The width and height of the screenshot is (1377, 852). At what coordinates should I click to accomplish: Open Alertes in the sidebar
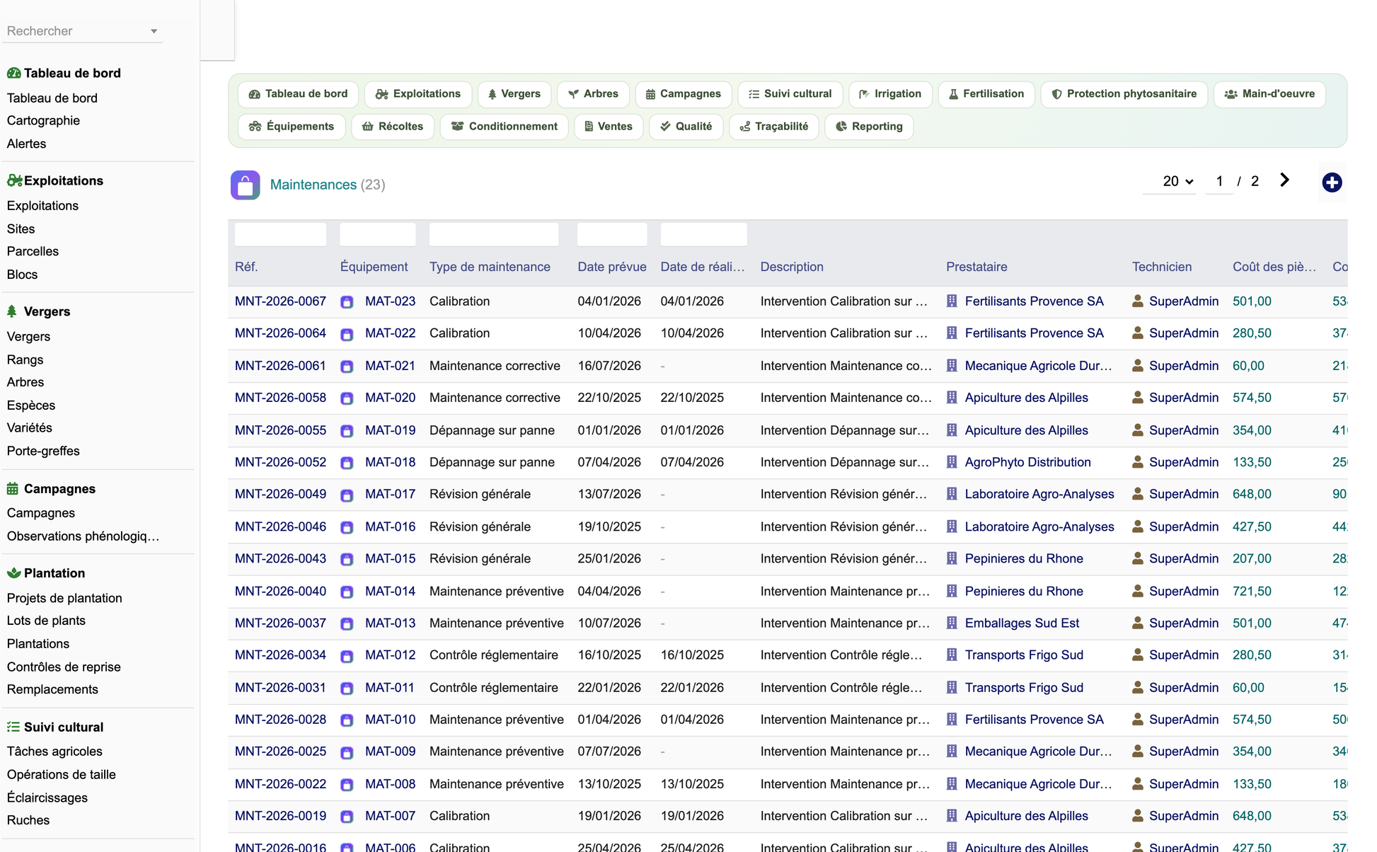point(26,144)
